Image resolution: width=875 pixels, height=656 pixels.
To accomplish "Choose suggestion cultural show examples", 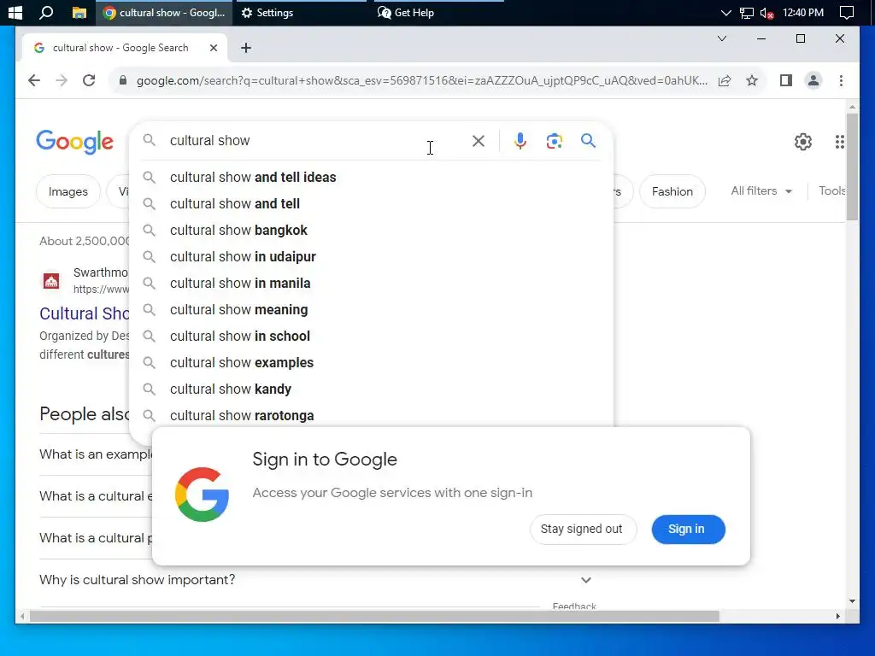I will point(371,362).
